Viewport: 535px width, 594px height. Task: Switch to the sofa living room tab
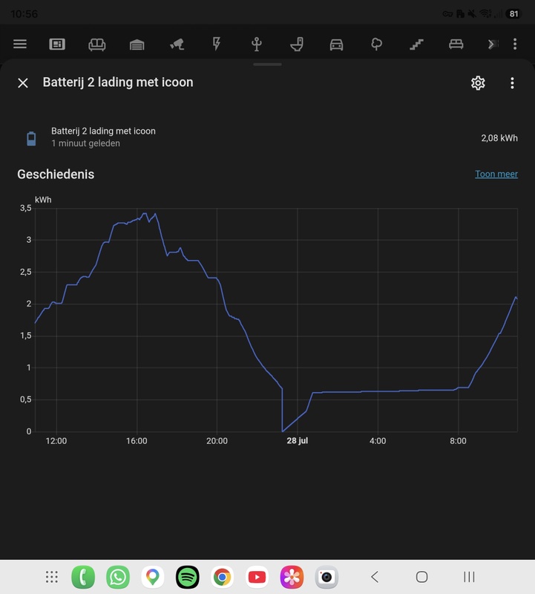click(97, 45)
